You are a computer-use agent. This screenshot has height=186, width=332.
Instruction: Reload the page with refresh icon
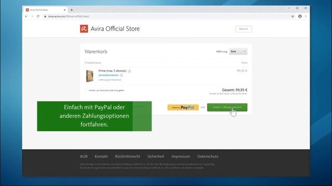pos(38,16)
